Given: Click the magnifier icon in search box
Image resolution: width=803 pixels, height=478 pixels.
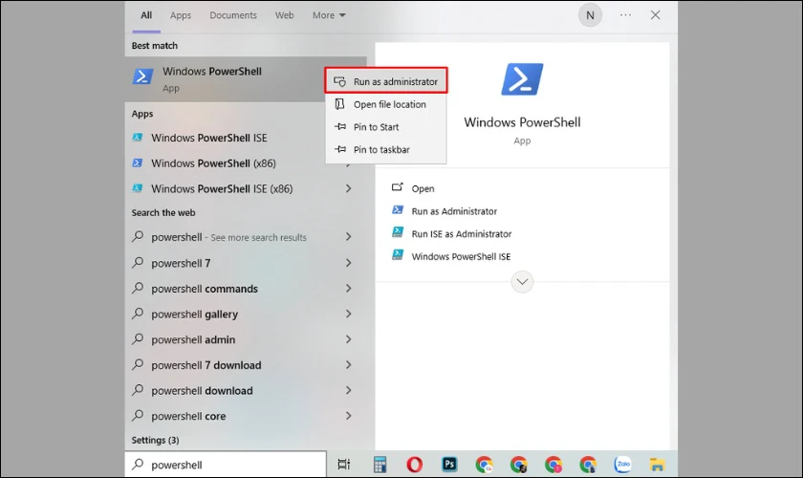Looking at the screenshot, I should 138,465.
